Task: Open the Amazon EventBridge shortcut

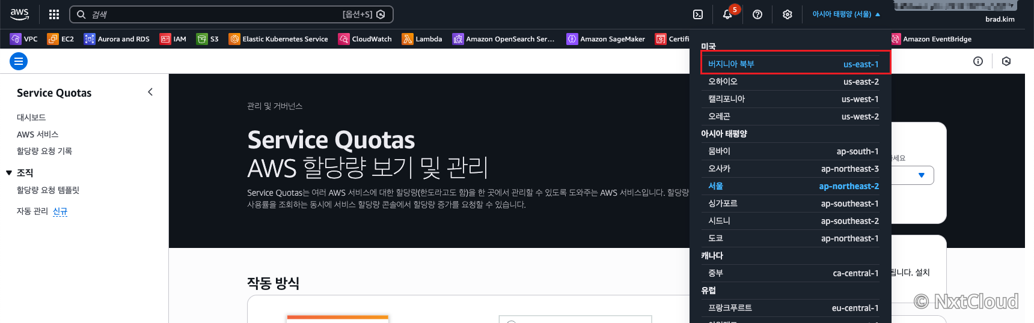Action: click(932, 39)
